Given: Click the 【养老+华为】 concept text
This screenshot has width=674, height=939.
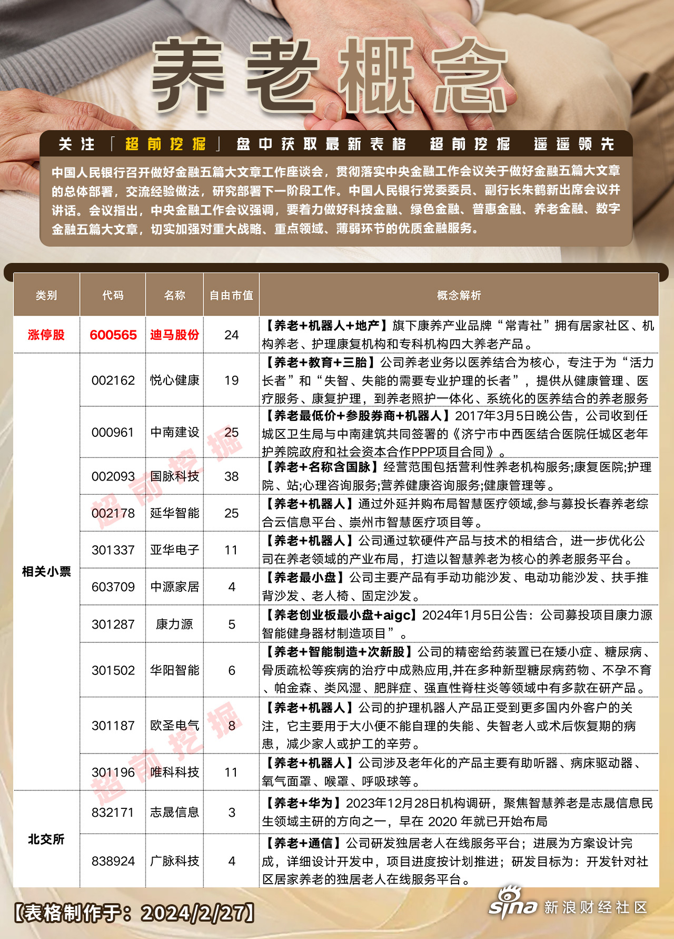Looking at the screenshot, I should [x=303, y=803].
